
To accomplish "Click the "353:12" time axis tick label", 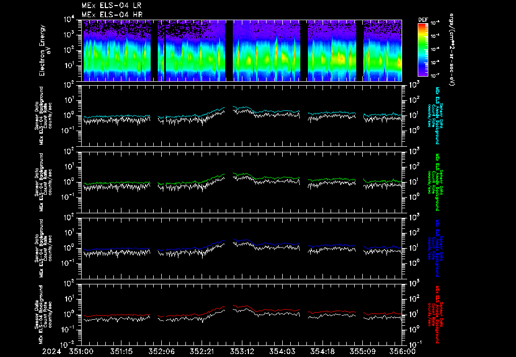I will (242, 352).
